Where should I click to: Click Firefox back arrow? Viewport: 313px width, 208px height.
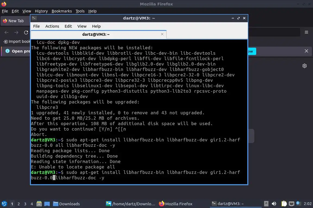(x=7, y=32)
